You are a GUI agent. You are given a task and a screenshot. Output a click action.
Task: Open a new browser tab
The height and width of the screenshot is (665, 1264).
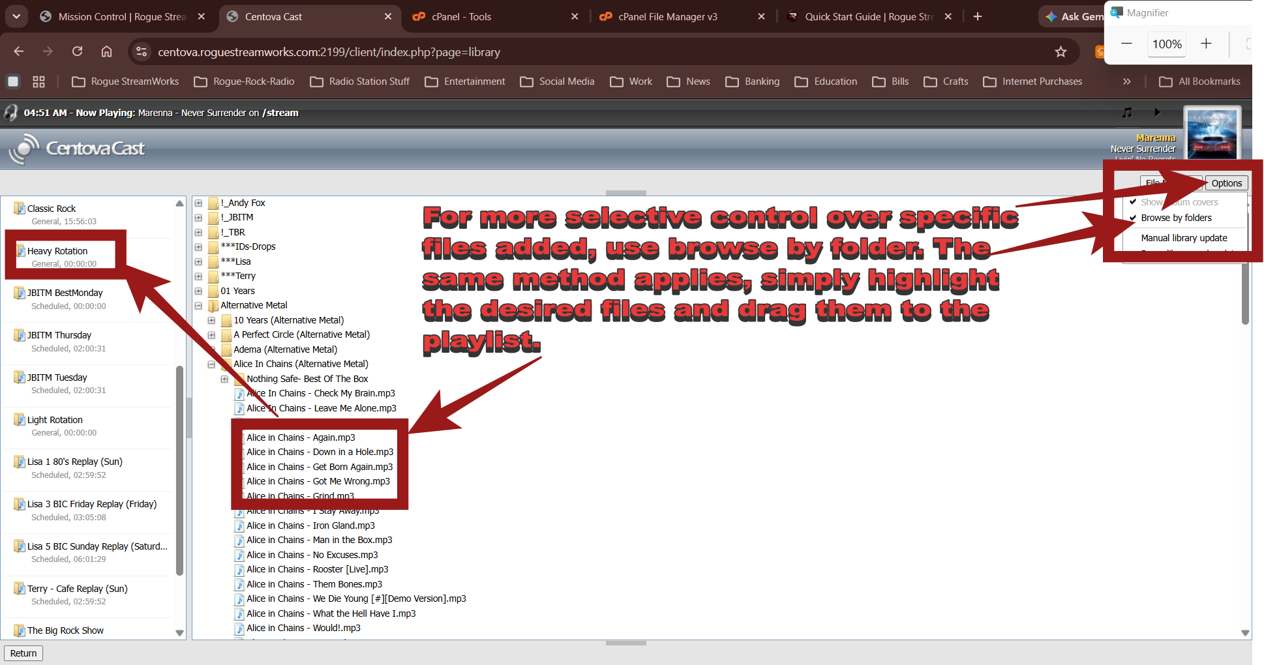tap(977, 16)
